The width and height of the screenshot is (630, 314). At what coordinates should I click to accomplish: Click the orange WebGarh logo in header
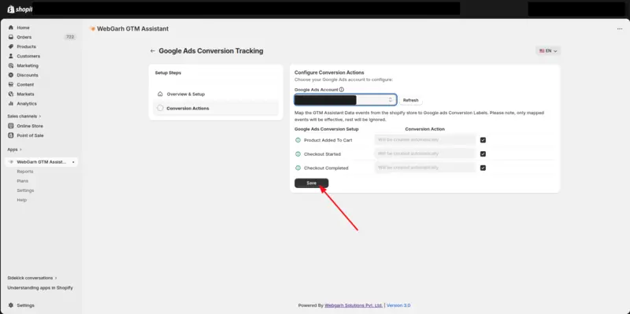pyautogui.click(x=93, y=29)
